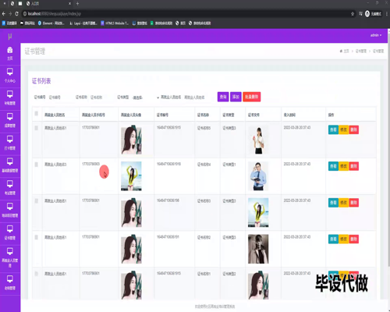This screenshot has height=312, width=390.
Task: Open the 百度翻译 bookmark
Action: pos(9,23)
